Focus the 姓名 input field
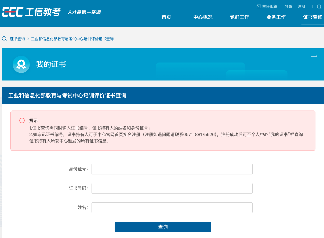The height and width of the screenshot is (238, 324). [x=172, y=208]
